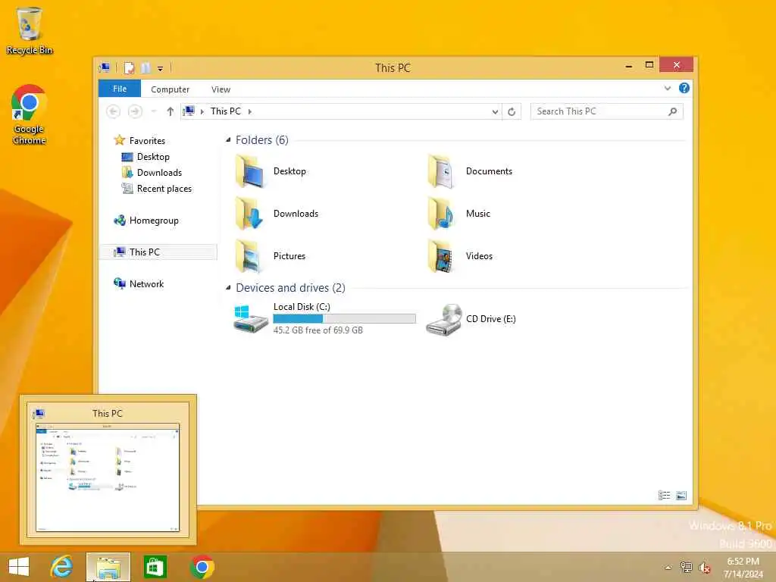776x582 pixels.
Task: Launch Internet Explorer from taskbar
Action: click(x=62, y=567)
